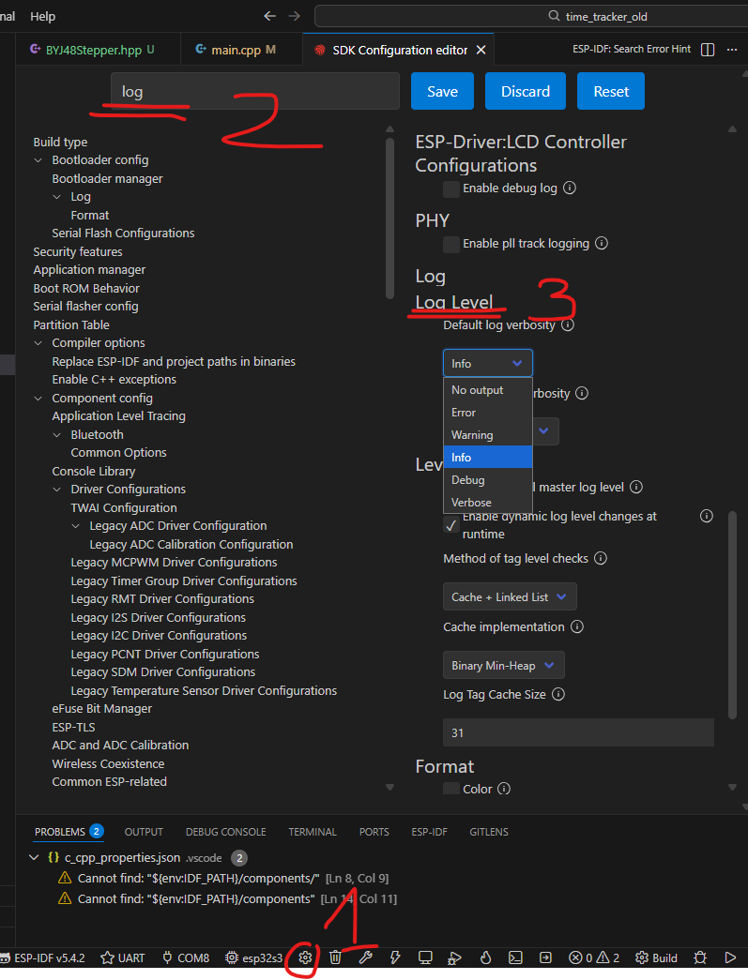The image size is (748, 980).
Task: Open the ESP-IDF terminal icon
Action: (515, 957)
